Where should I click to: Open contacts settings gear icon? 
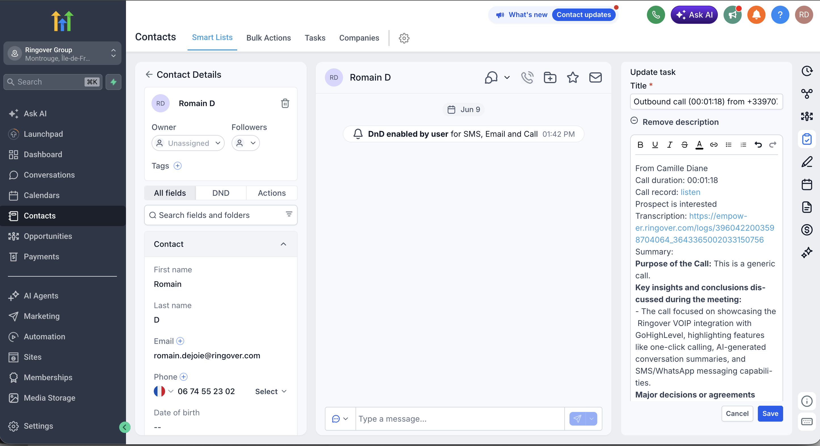pos(404,38)
